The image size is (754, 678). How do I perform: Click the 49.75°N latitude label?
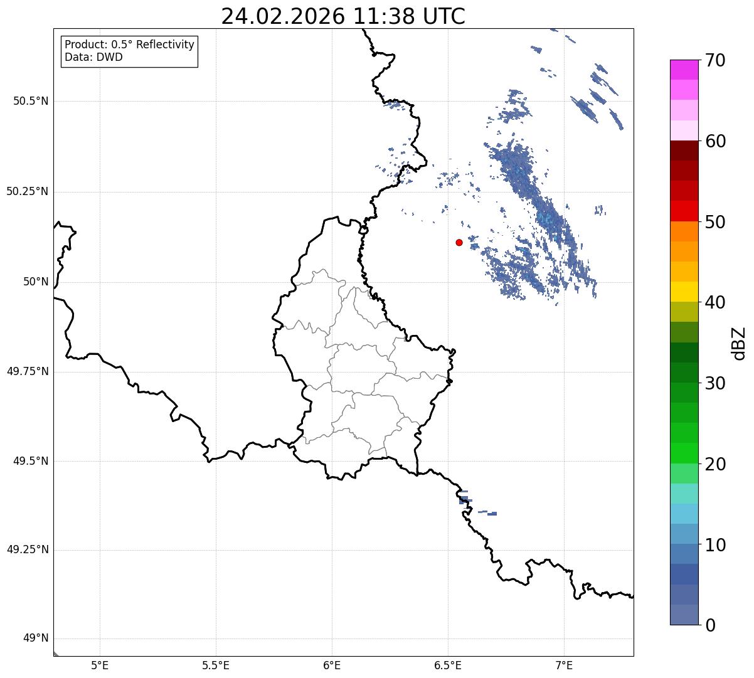pos(27,371)
